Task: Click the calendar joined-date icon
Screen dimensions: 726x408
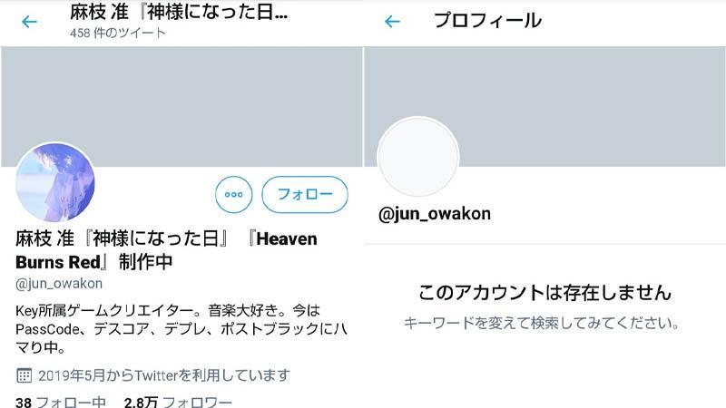Action: tap(25, 375)
